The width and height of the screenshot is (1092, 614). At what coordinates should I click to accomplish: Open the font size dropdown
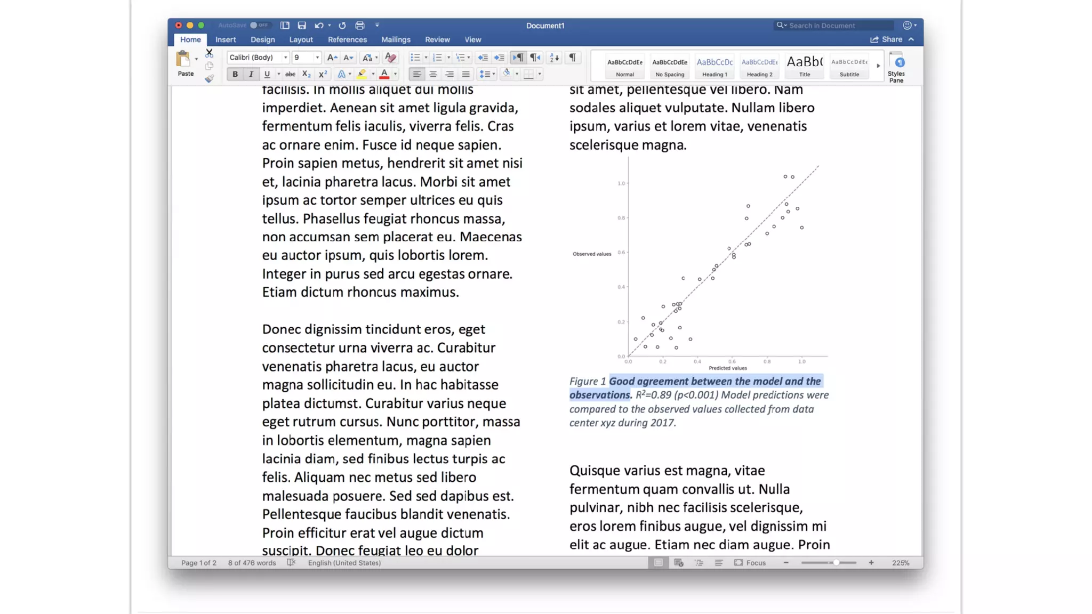(x=317, y=58)
